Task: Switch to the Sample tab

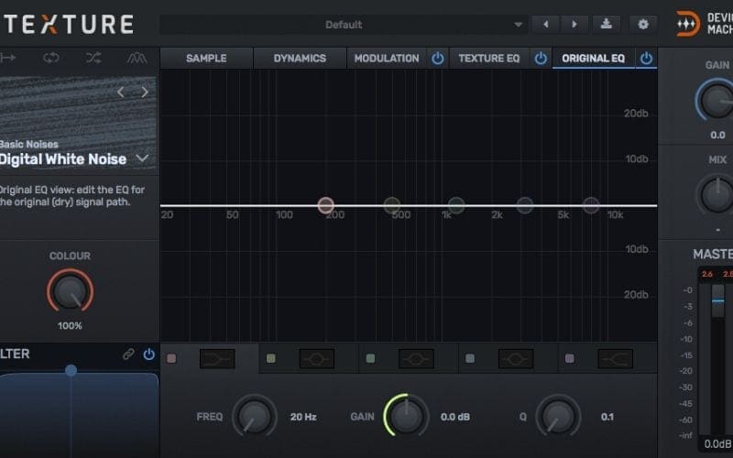Action: 206,59
